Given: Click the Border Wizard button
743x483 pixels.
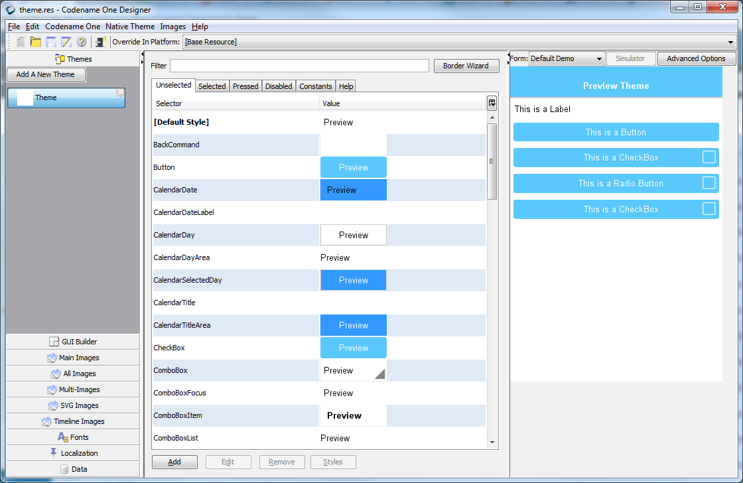Looking at the screenshot, I should tap(466, 66).
